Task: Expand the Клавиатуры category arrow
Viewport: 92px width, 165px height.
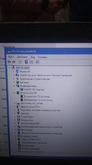Action: 15,117
